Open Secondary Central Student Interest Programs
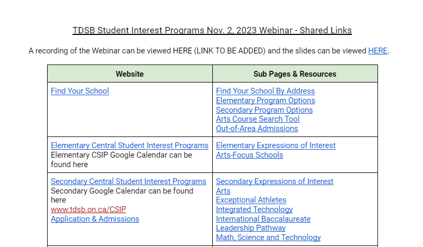The height and width of the screenshot is (247, 423). [129, 181]
